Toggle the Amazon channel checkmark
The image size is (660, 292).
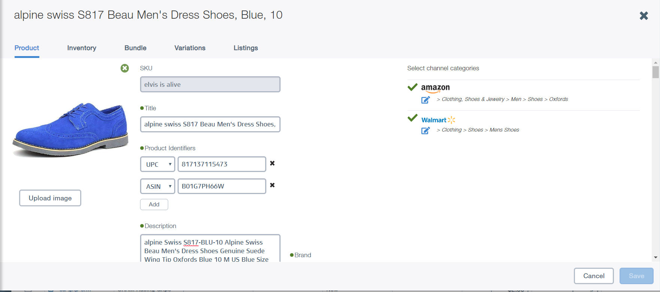(x=412, y=87)
